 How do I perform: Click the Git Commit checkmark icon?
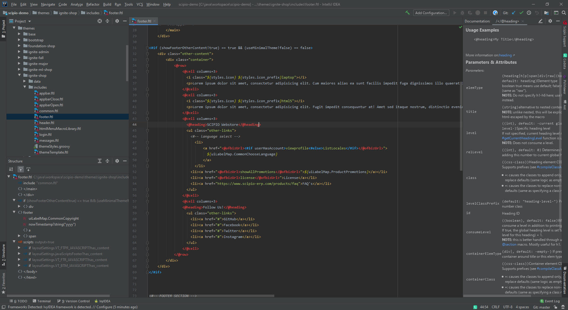point(521,13)
